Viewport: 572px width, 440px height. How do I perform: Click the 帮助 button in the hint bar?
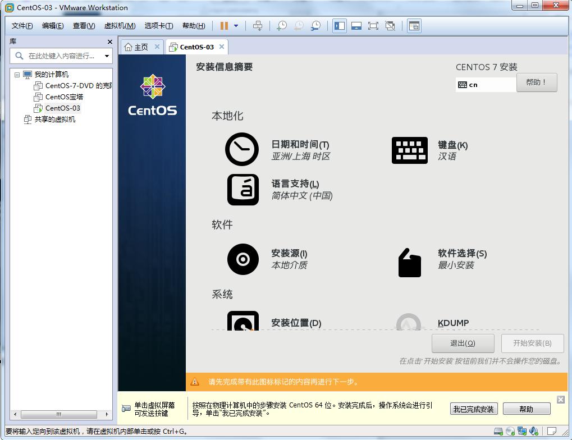[526, 409]
